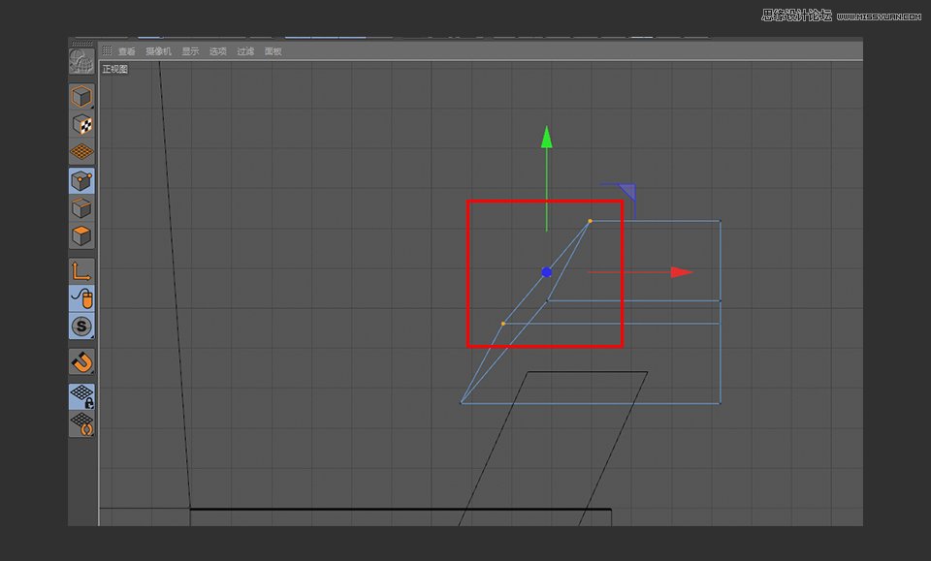Open the 显示 display options list
931x561 pixels.
coord(191,50)
